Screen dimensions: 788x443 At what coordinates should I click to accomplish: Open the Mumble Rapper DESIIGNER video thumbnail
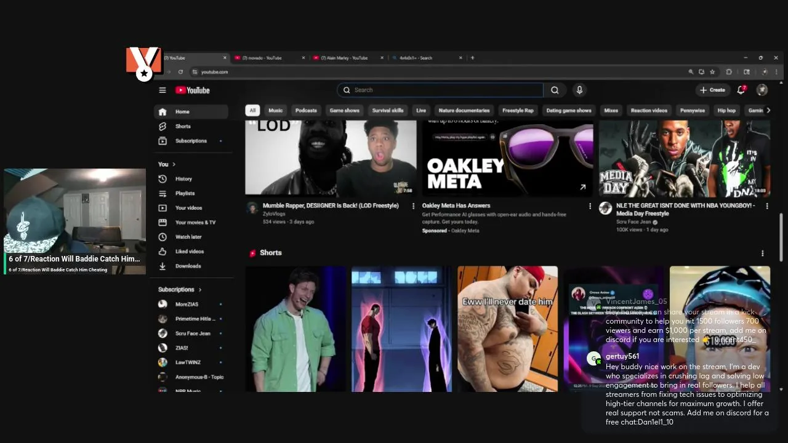[x=331, y=158]
